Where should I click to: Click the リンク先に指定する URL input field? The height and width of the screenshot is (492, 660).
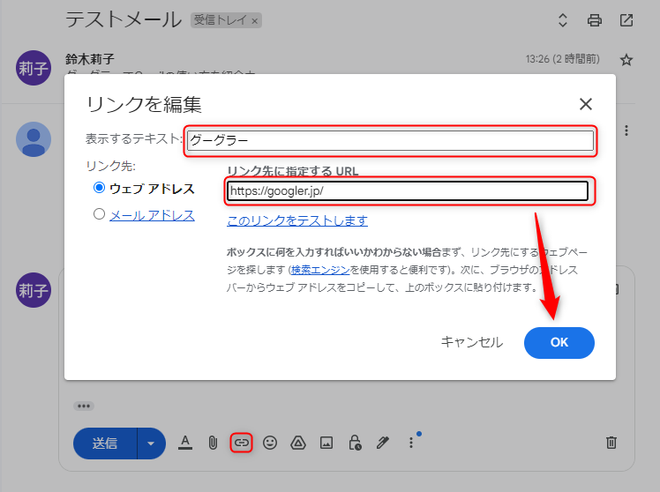point(407,190)
